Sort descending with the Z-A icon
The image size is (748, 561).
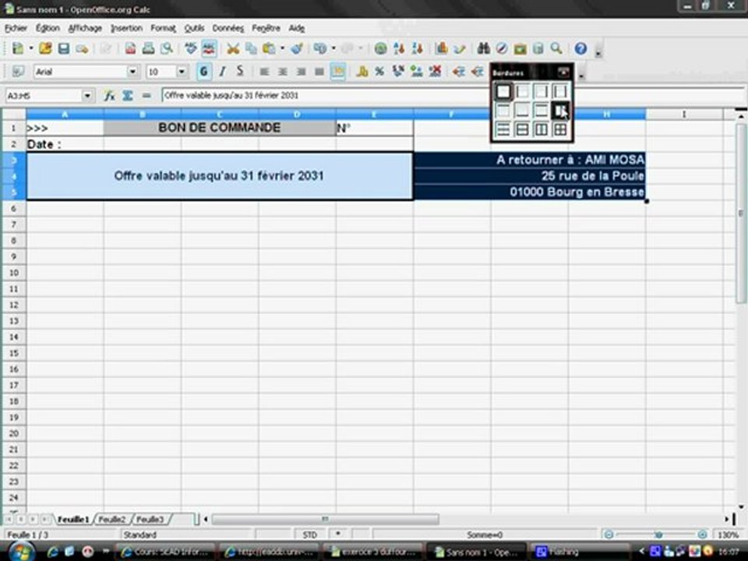417,48
